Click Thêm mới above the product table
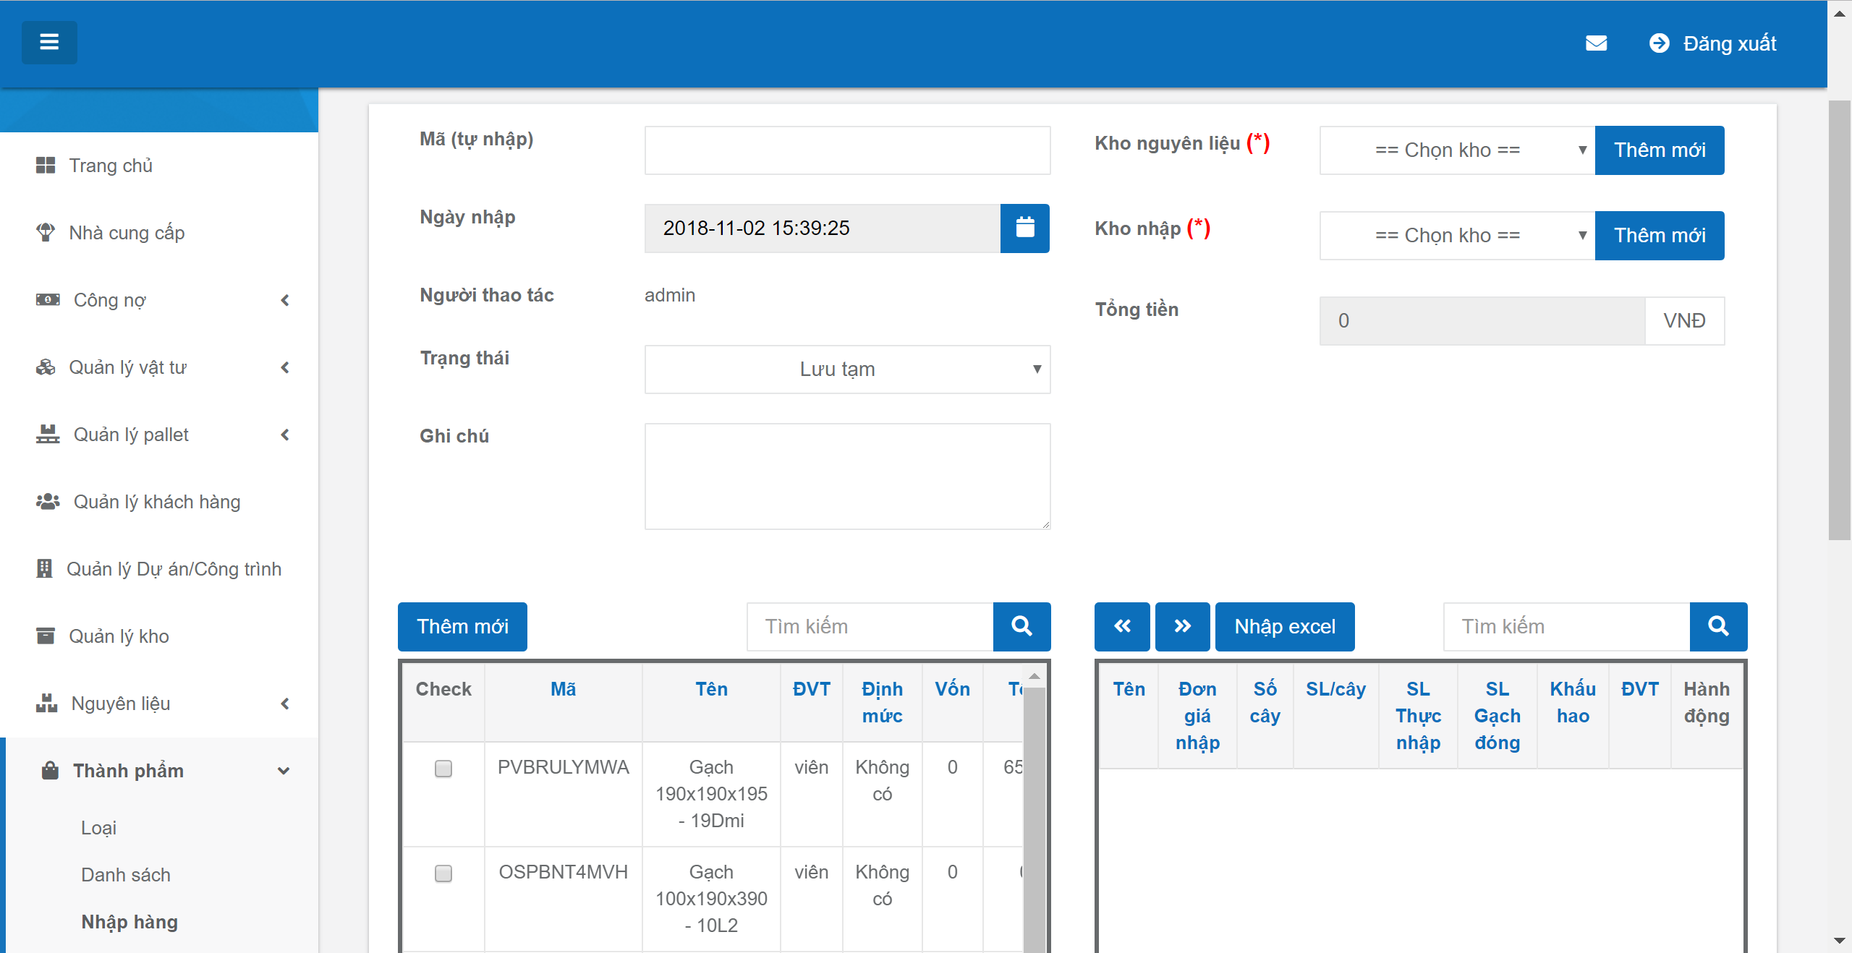 (x=462, y=626)
